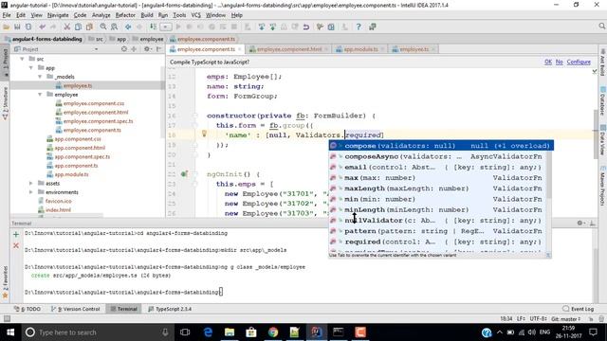Image resolution: width=607 pixels, height=341 pixels.
Task: Close terminal session red X
Action: 16,245
